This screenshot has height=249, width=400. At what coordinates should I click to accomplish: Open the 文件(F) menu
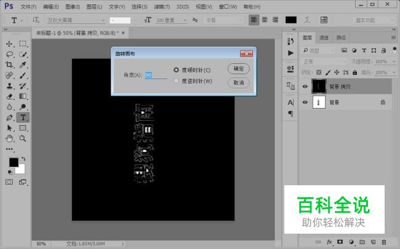[28, 7]
